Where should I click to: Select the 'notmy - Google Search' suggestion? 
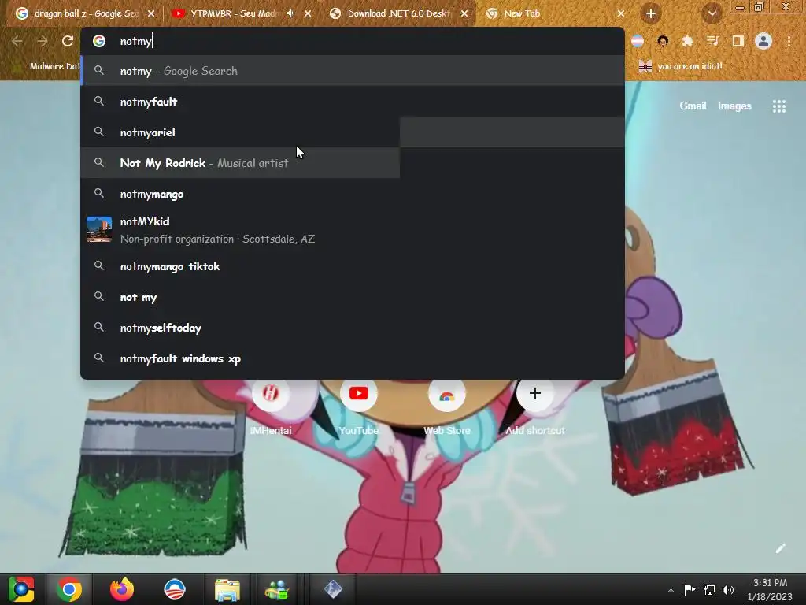click(x=352, y=71)
